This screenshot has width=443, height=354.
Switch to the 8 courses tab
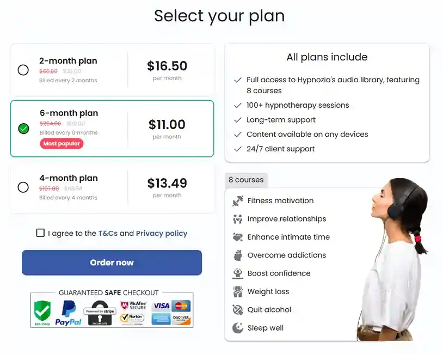pos(247,180)
